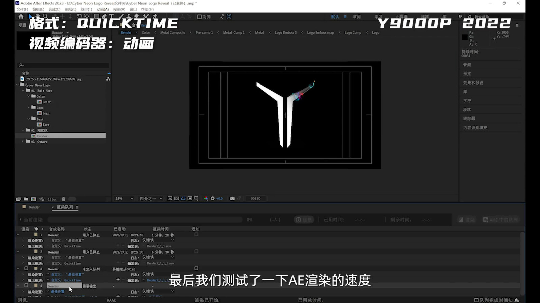The image size is (540, 303).
Task: Open the 16 bpc color depth setting
Action: pos(52,199)
